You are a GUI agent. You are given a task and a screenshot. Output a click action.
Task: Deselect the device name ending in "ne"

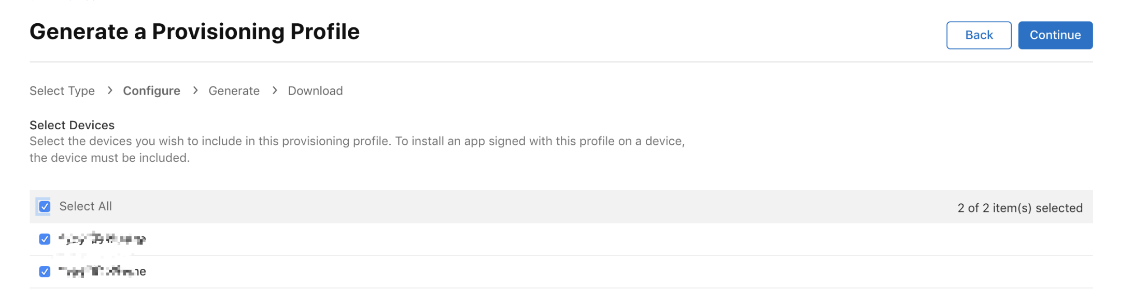[x=45, y=271]
